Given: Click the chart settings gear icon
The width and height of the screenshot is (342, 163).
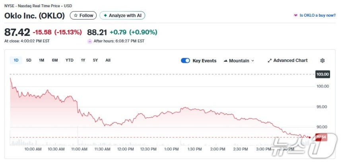Looking at the screenshot, I should click(x=323, y=60).
